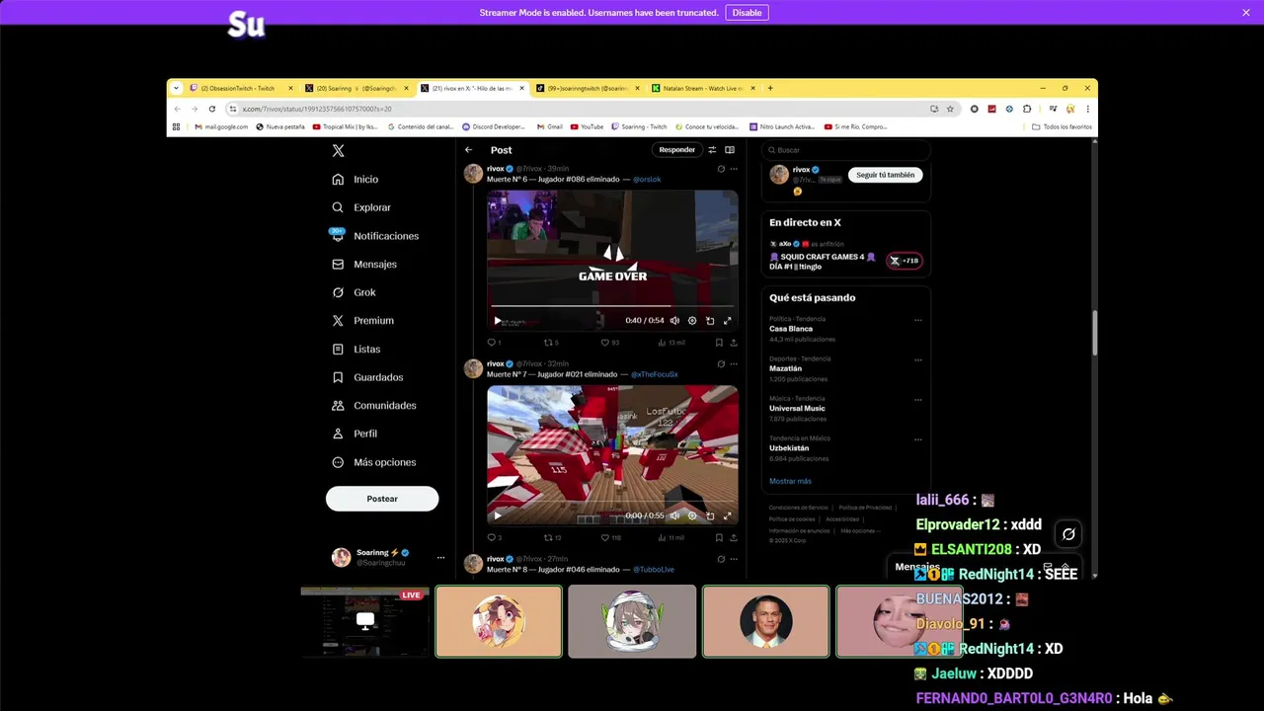Click the Buscar search field

pyautogui.click(x=846, y=150)
